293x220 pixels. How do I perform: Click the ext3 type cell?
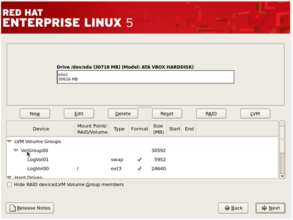coord(116,169)
